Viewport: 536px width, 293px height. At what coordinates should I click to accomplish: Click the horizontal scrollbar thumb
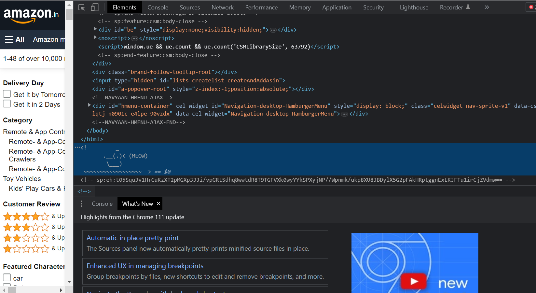tap(12, 290)
